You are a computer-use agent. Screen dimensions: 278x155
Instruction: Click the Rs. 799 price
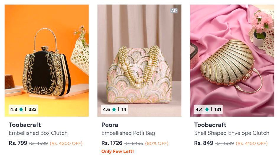coord(18,143)
